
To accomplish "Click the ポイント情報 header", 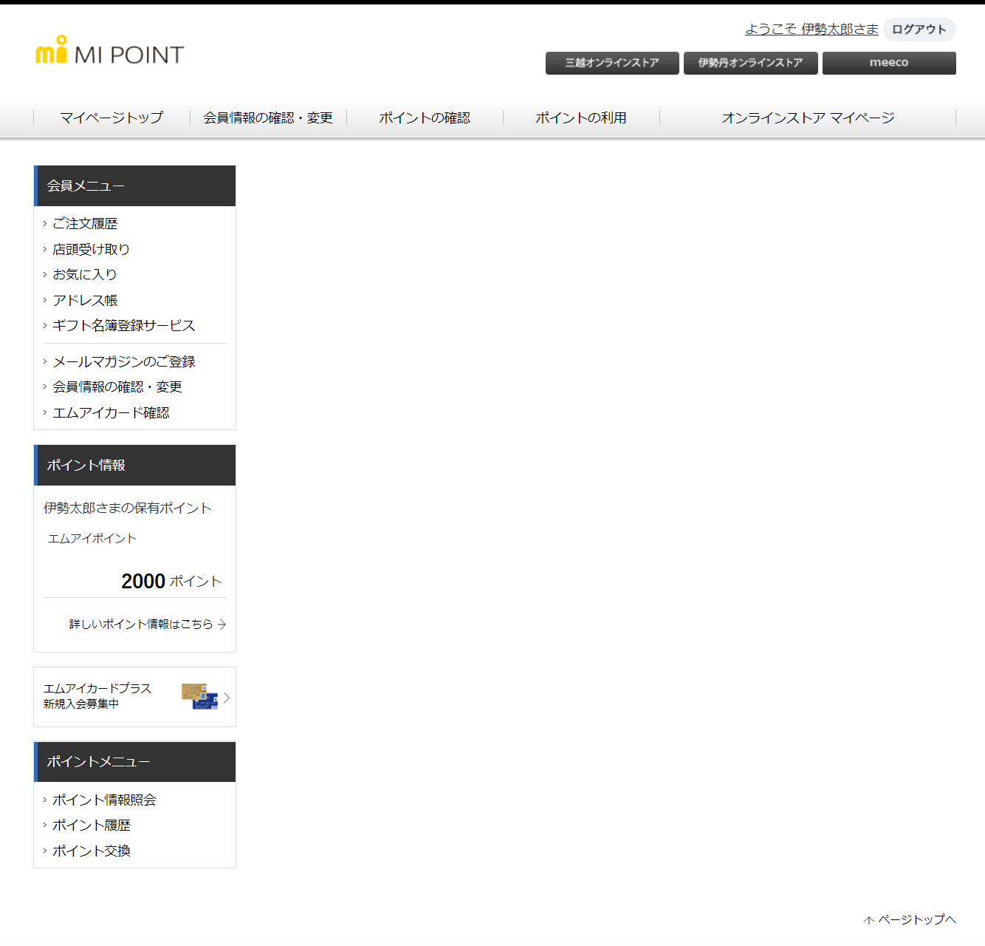I will pos(134,465).
